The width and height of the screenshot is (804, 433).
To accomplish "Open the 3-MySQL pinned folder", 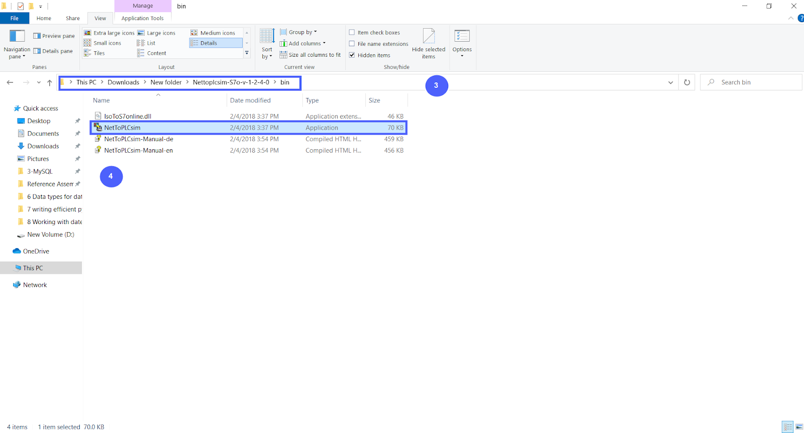I will tap(40, 171).
